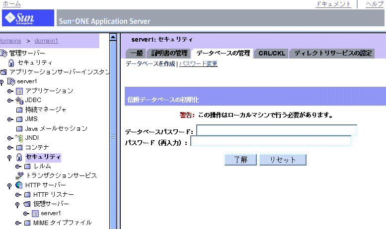Open the ヘルプ link

[375, 4]
